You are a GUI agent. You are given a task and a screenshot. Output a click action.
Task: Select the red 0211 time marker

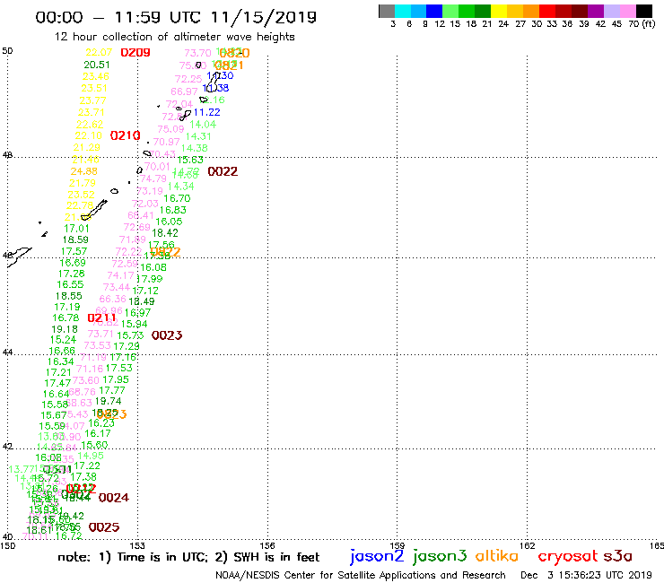[x=101, y=318]
